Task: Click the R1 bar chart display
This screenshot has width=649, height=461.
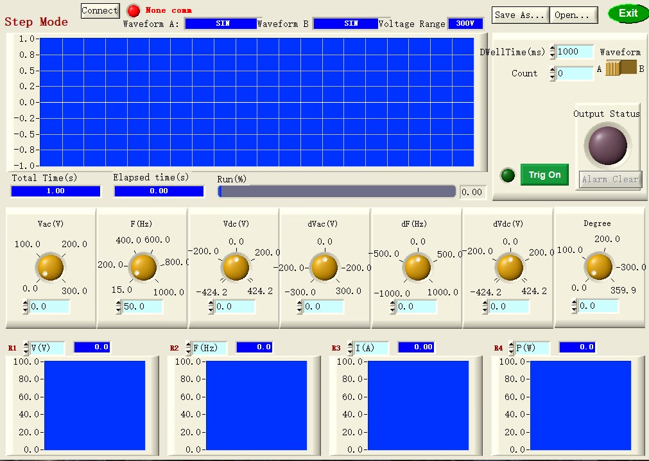Action: pyautogui.click(x=95, y=405)
